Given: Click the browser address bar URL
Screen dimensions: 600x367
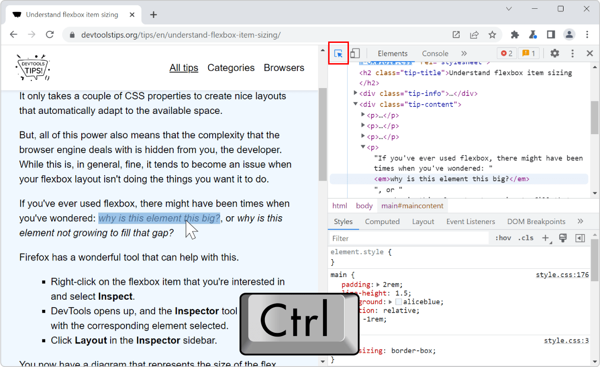Looking at the screenshot, I should click(181, 35).
